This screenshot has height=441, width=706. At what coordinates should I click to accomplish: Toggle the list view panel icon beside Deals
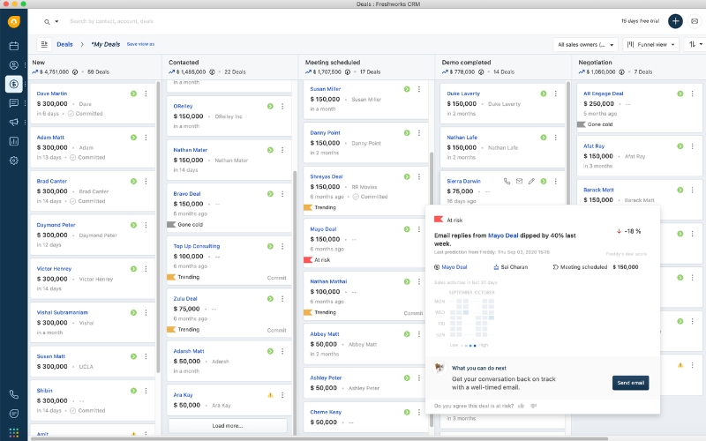43,43
